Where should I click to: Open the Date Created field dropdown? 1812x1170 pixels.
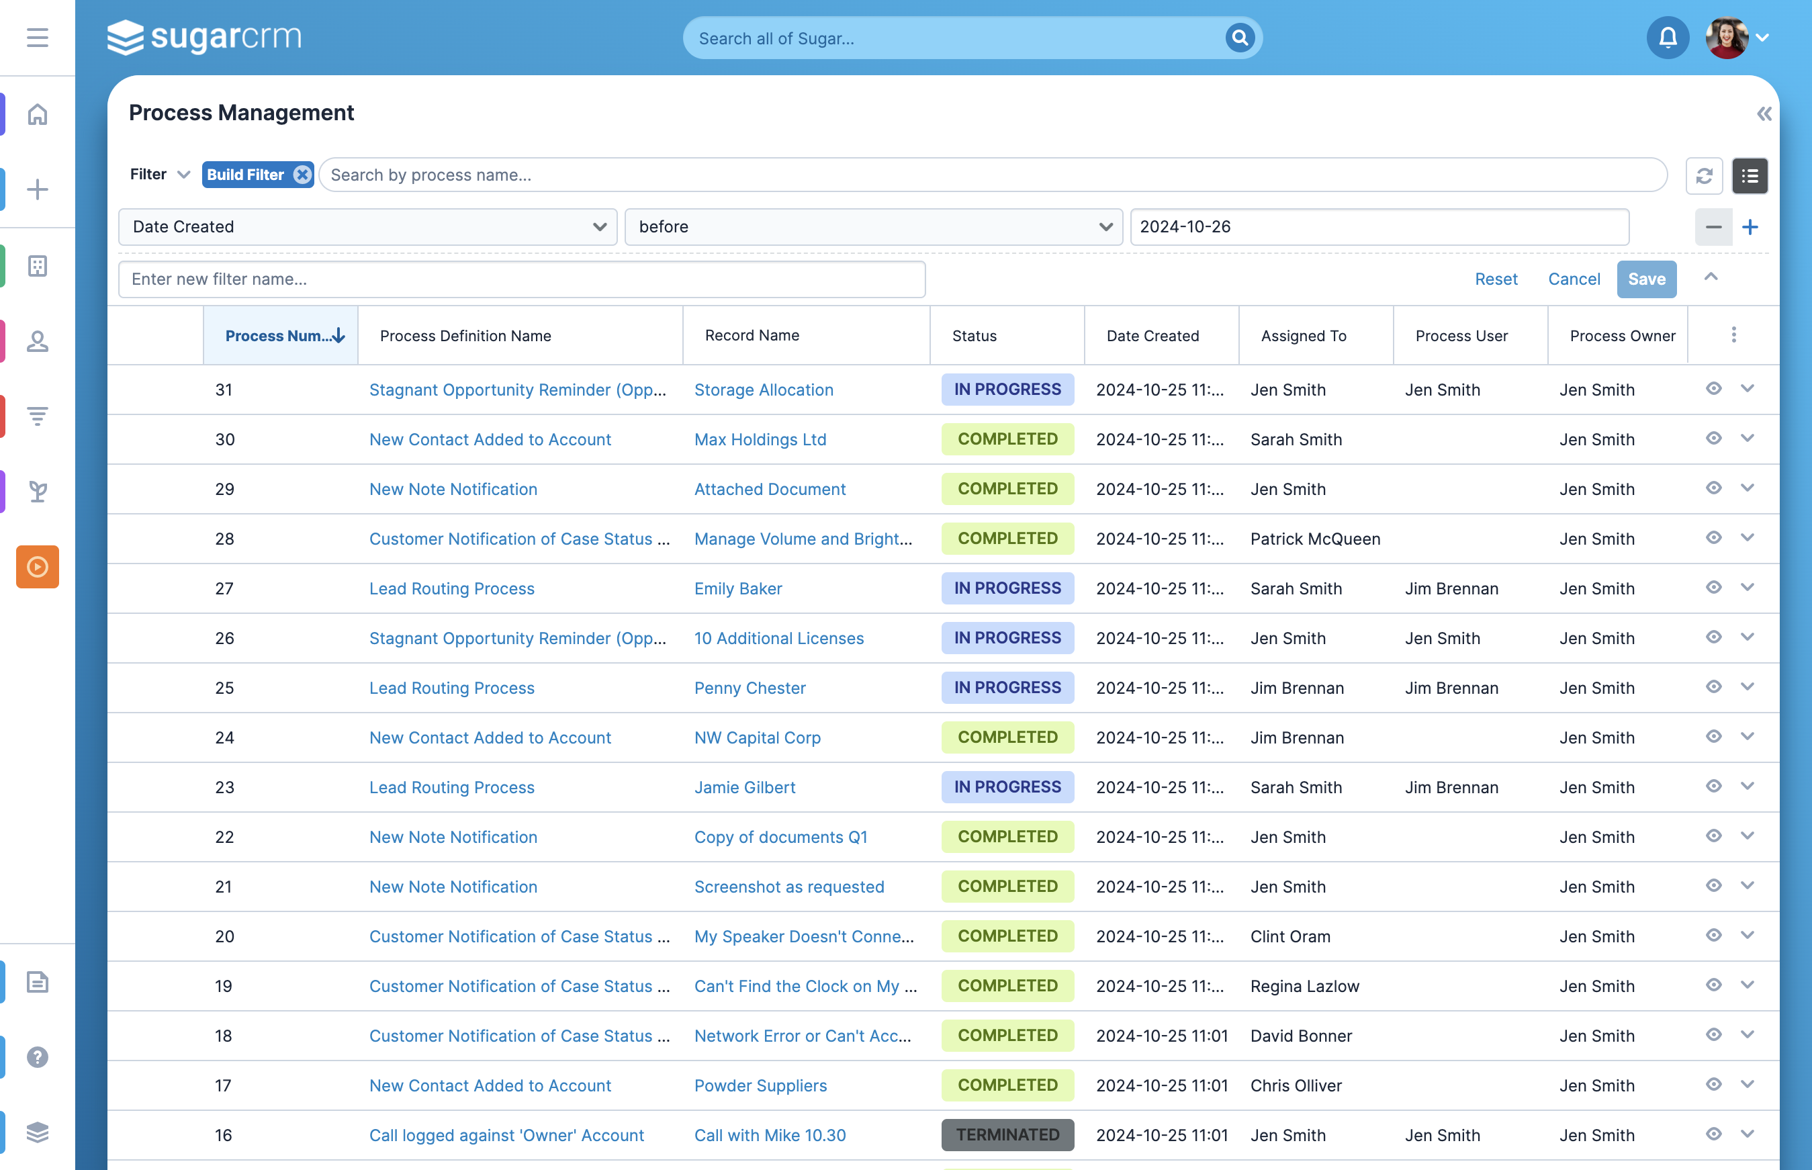(x=368, y=227)
